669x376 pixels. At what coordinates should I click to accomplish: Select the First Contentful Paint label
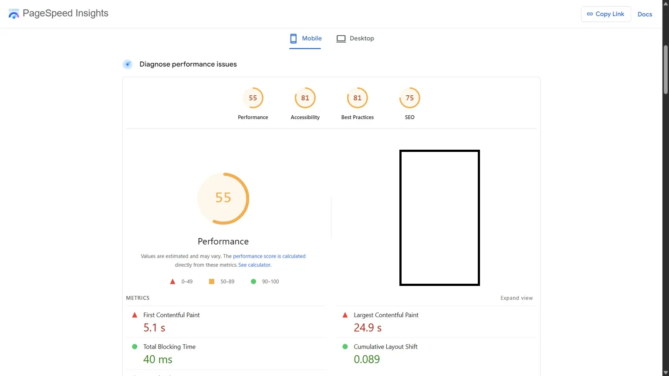tap(172, 315)
